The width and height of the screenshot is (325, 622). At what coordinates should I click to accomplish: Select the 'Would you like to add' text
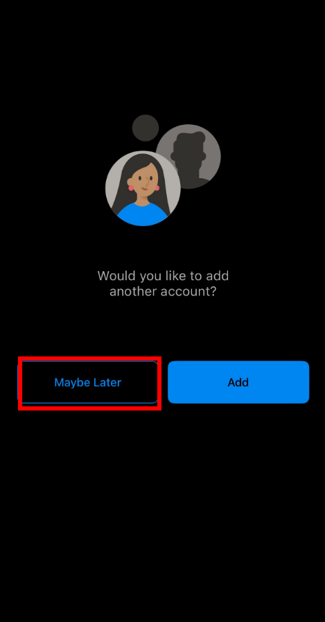click(163, 275)
